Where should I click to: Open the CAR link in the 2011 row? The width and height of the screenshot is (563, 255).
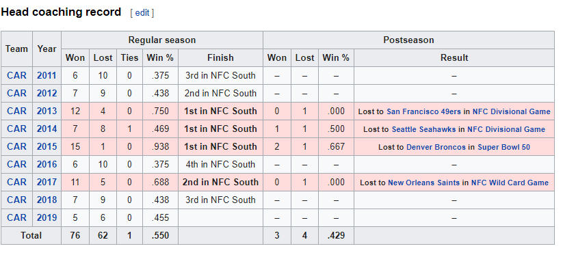(x=16, y=76)
